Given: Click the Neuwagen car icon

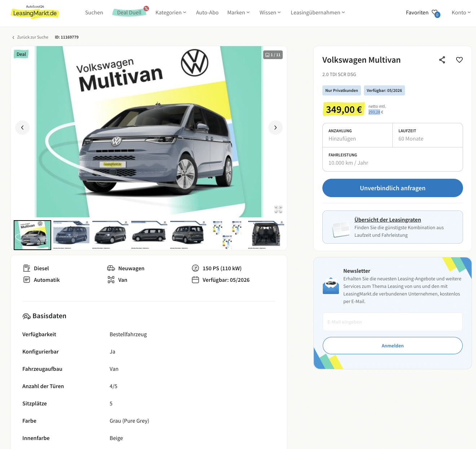Looking at the screenshot, I should pyautogui.click(x=111, y=268).
